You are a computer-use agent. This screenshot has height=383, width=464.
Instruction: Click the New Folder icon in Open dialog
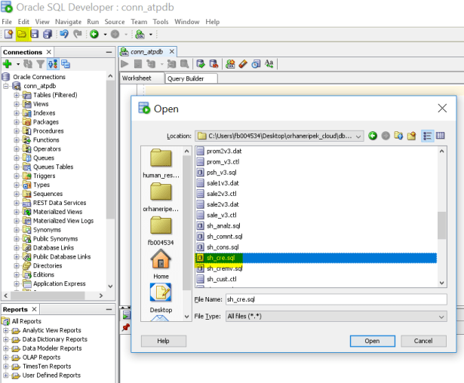(x=411, y=136)
